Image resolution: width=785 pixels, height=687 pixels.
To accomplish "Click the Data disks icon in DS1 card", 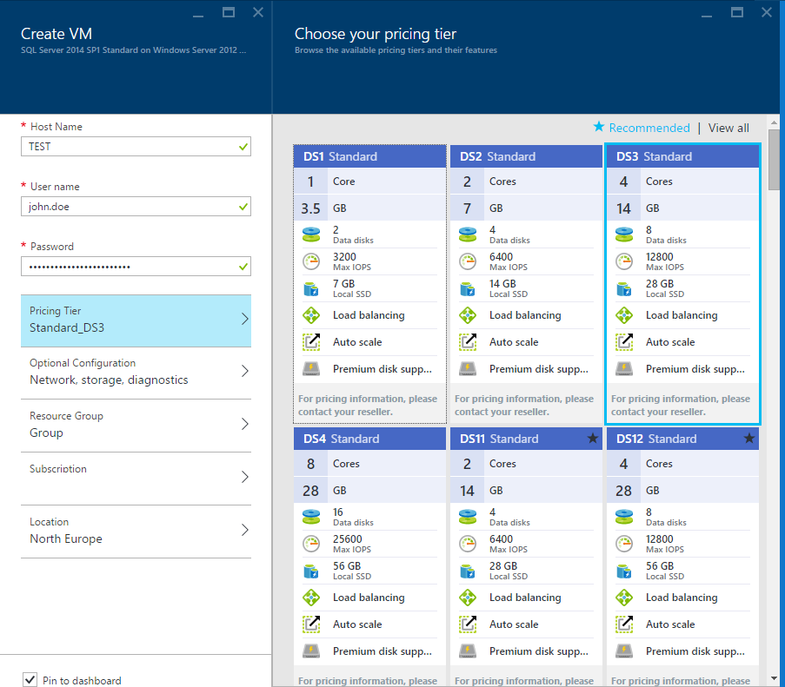I will coord(311,235).
